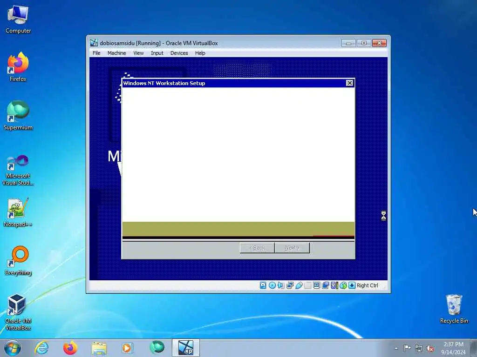Open the Input menu
The height and width of the screenshot is (357, 477).
tap(157, 53)
